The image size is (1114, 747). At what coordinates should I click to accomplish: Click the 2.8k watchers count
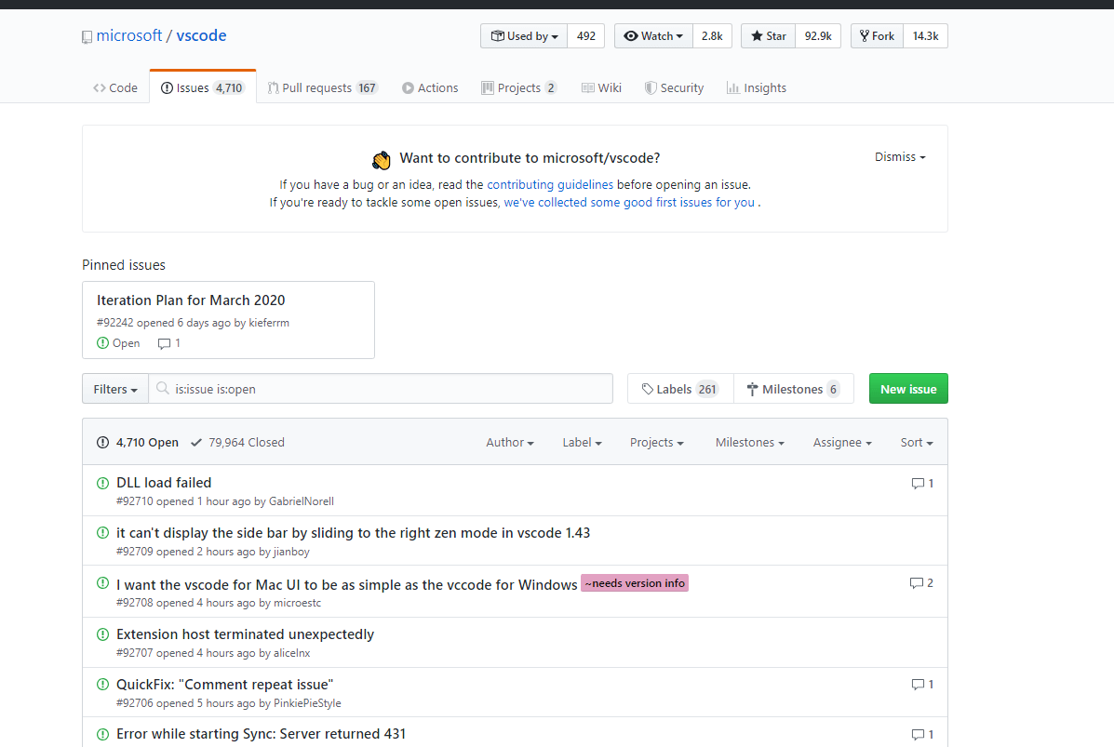pyautogui.click(x=712, y=36)
